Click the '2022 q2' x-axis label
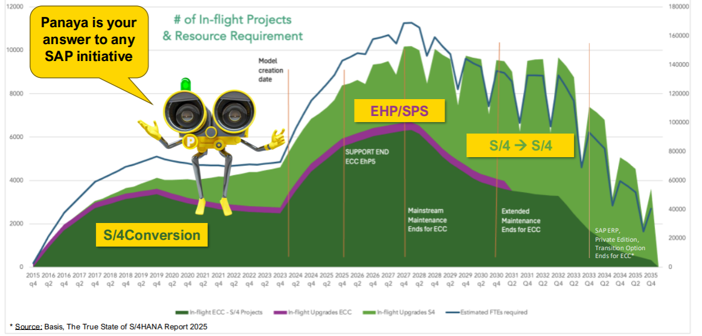The image size is (702, 336). (x=233, y=279)
